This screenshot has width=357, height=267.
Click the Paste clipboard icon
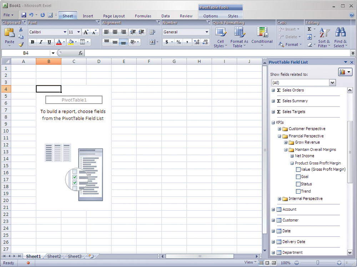9,32
